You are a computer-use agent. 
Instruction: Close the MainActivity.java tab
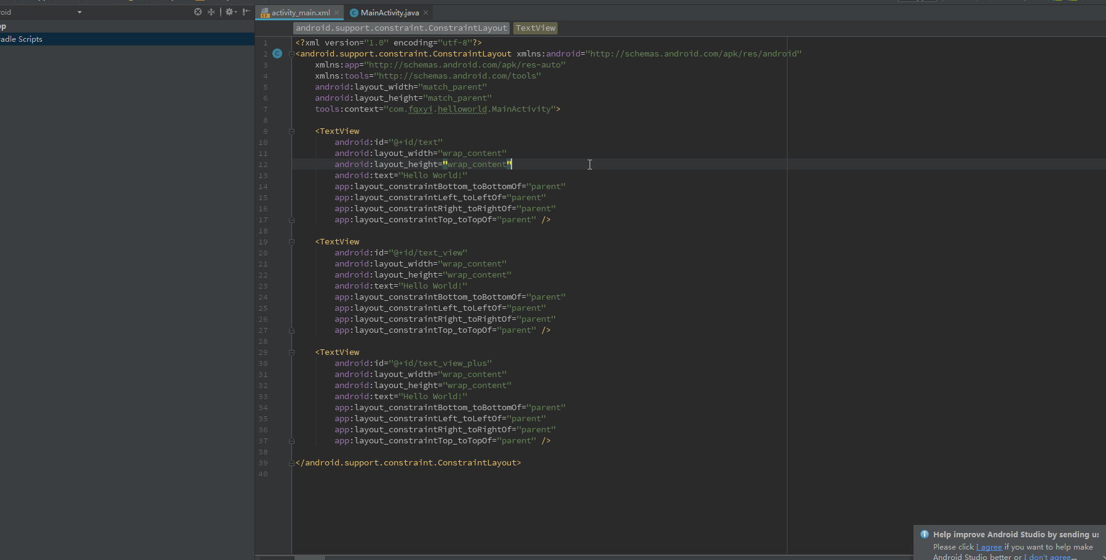click(x=426, y=12)
